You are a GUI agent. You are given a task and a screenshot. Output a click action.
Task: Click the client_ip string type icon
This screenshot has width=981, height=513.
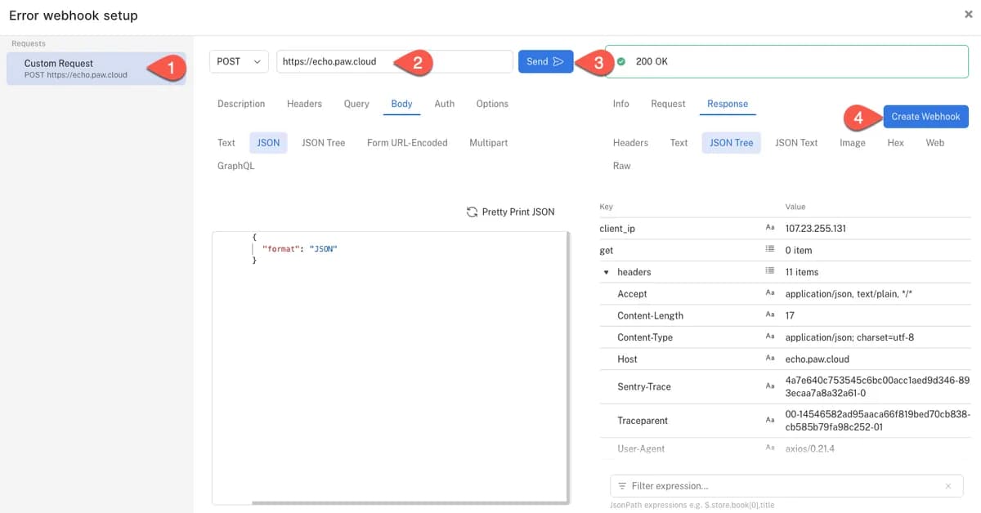click(x=769, y=229)
